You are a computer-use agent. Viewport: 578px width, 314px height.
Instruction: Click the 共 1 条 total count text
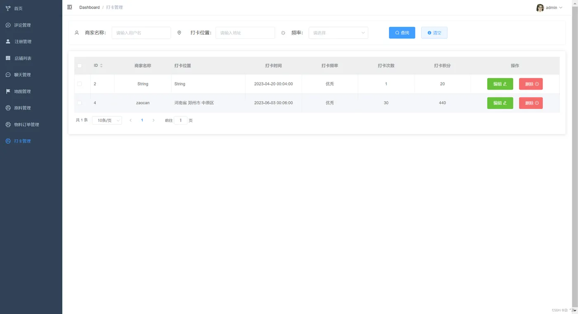[x=82, y=120]
